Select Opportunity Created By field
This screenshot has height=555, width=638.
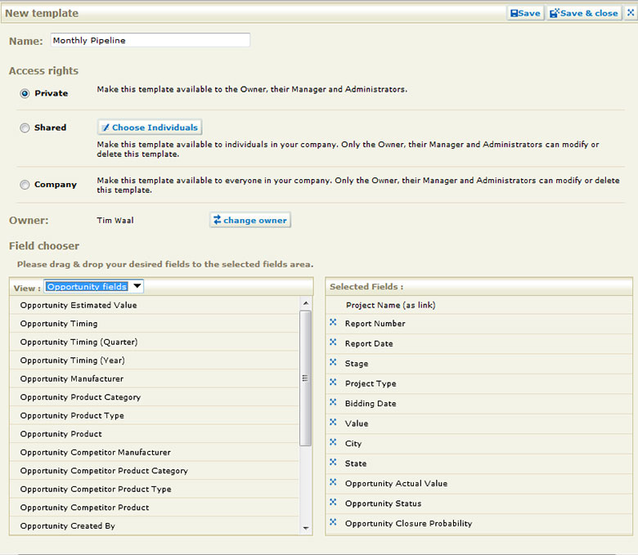click(155, 526)
